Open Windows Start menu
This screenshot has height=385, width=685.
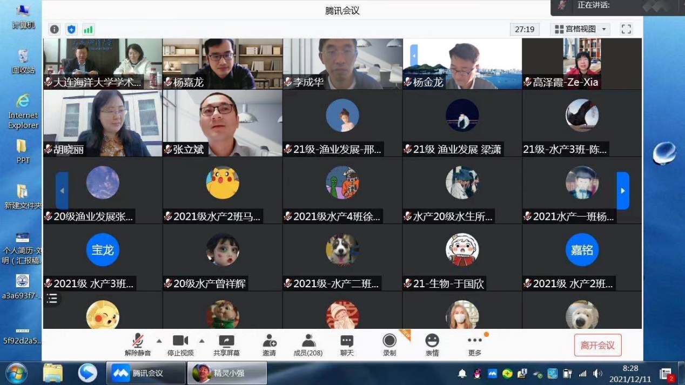point(16,373)
